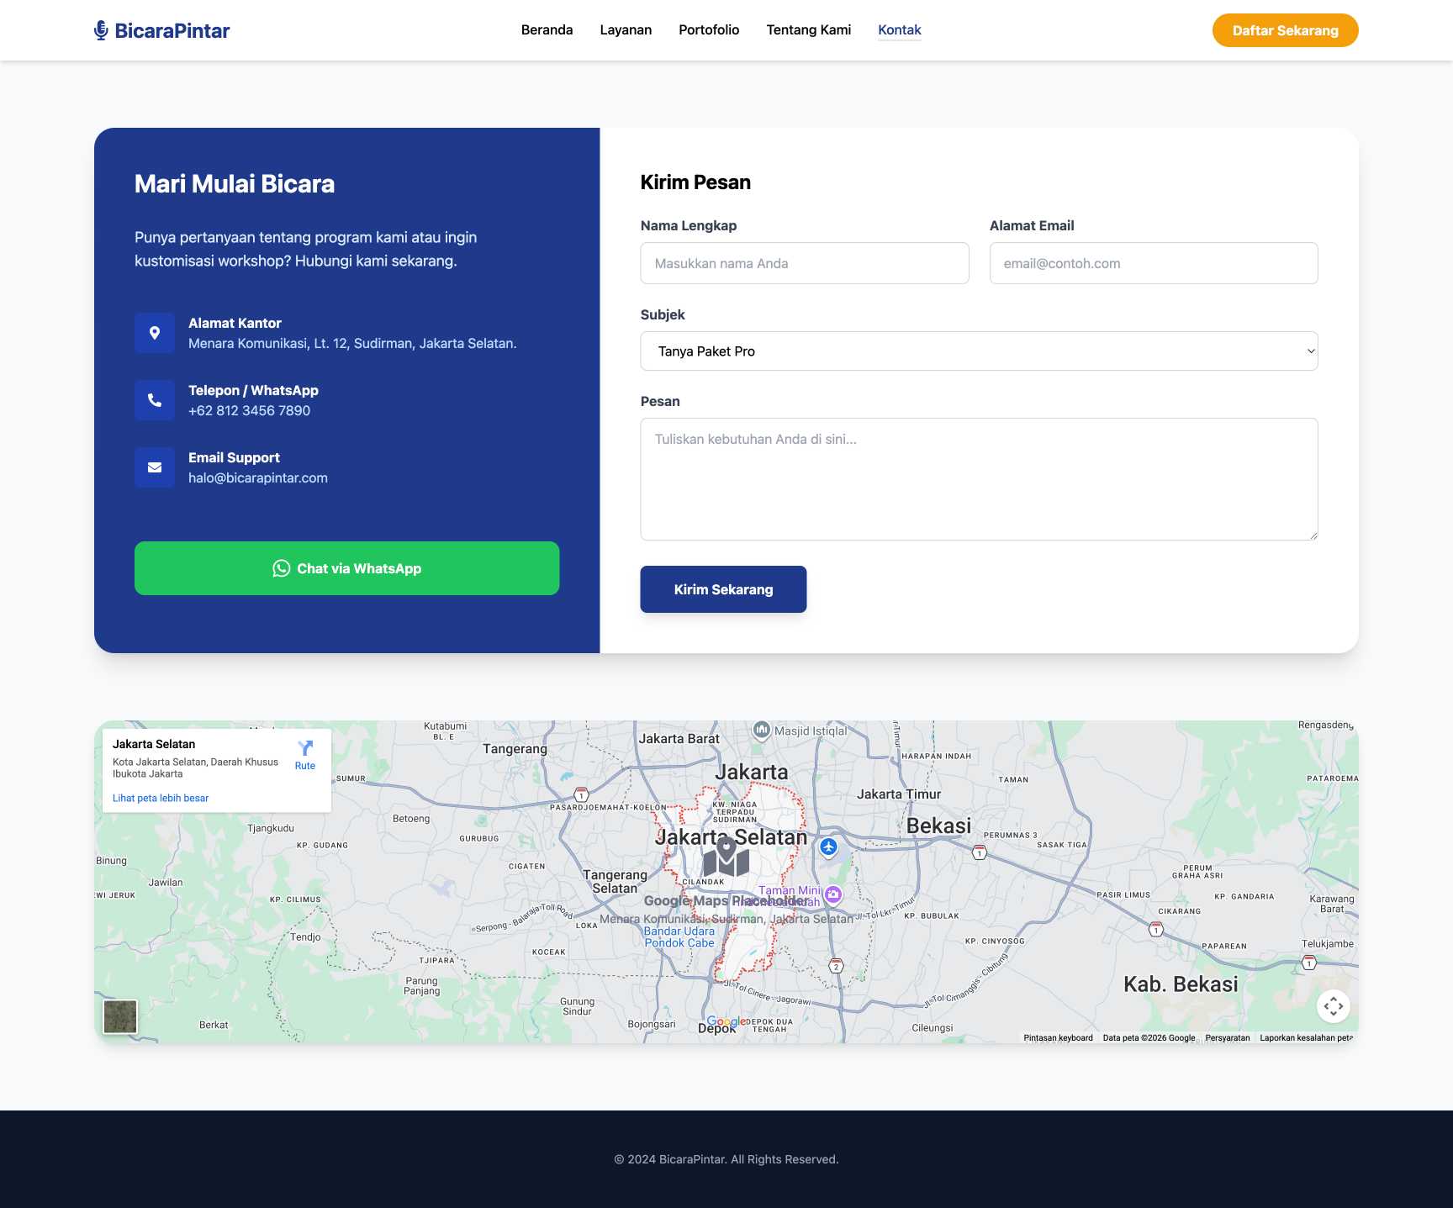Open the Beranda menu item
1453x1208 pixels.
point(547,30)
